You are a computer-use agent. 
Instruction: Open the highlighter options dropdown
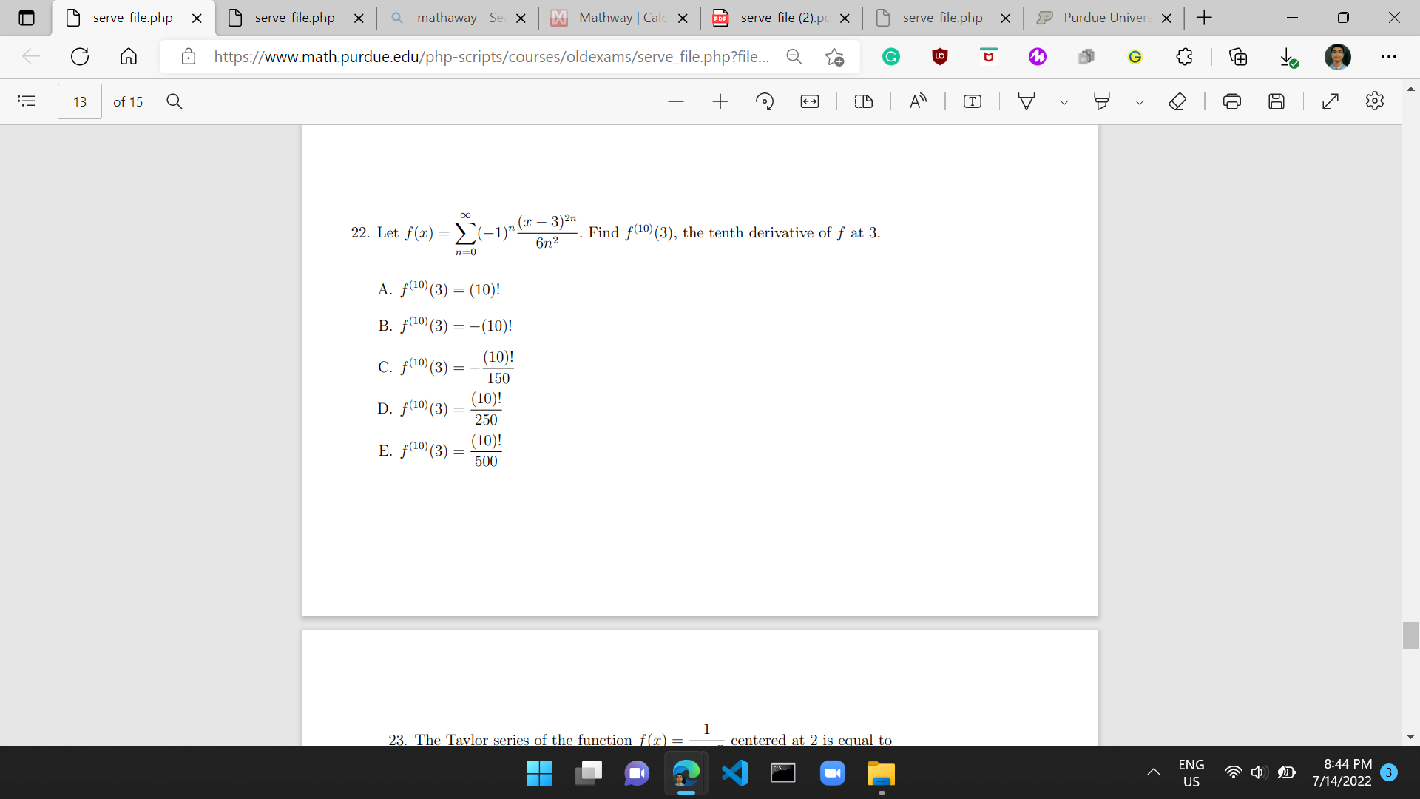(x=1139, y=101)
